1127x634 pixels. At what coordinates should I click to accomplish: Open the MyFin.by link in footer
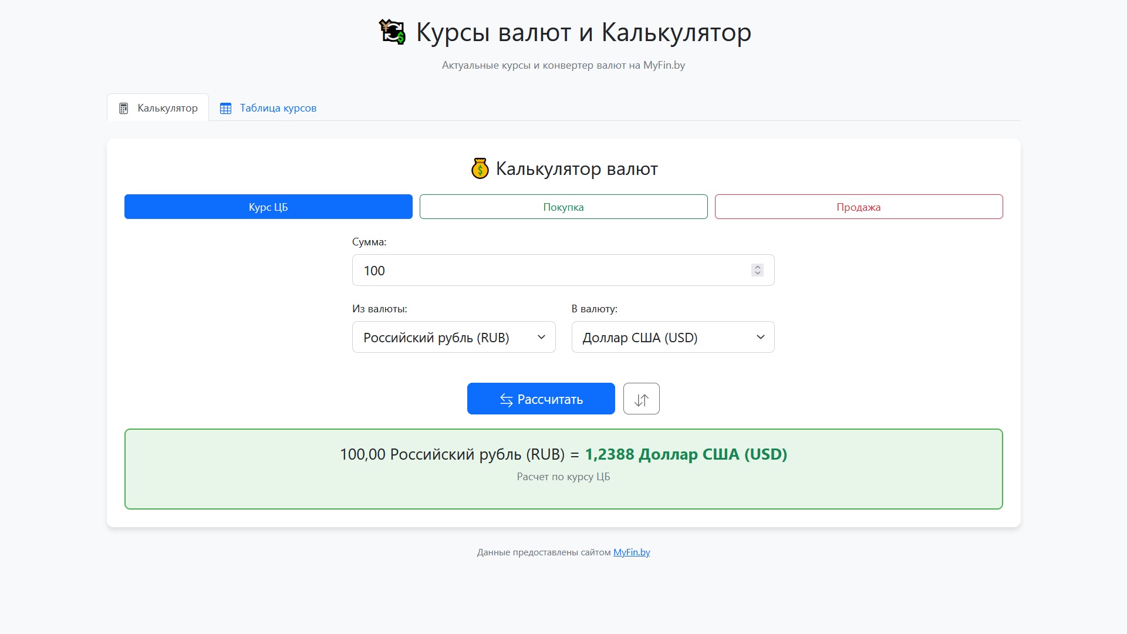[631, 552]
